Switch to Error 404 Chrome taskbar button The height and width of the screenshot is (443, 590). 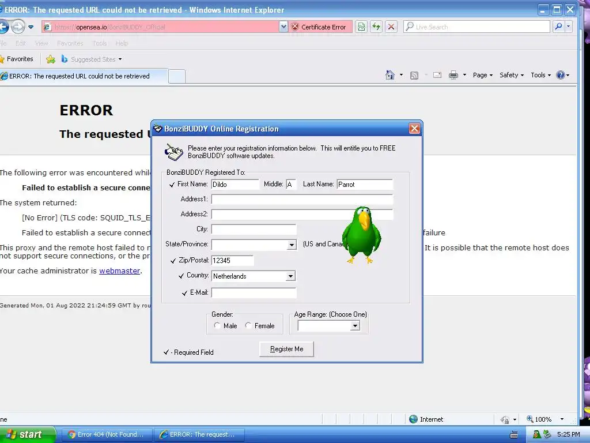107,434
